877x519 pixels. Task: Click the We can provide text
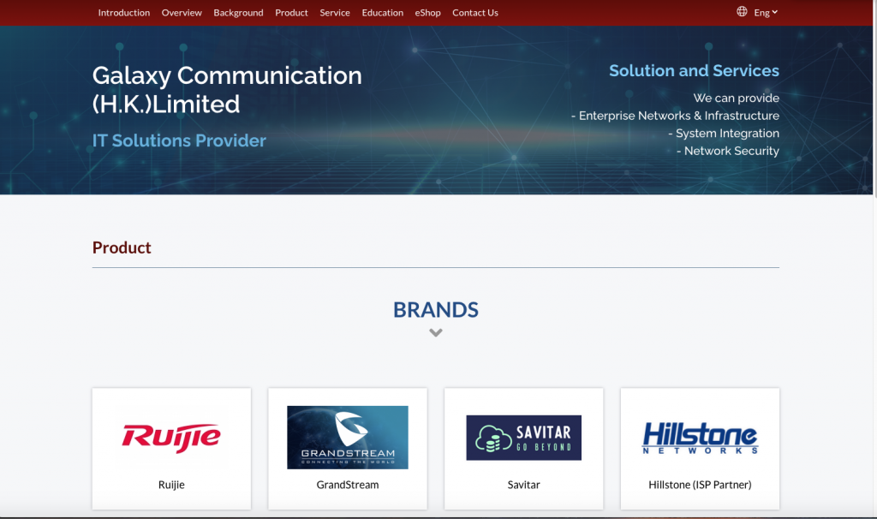coord(736,98)
